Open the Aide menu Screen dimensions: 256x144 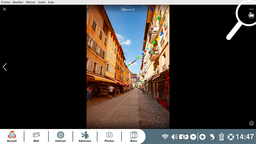51,2
